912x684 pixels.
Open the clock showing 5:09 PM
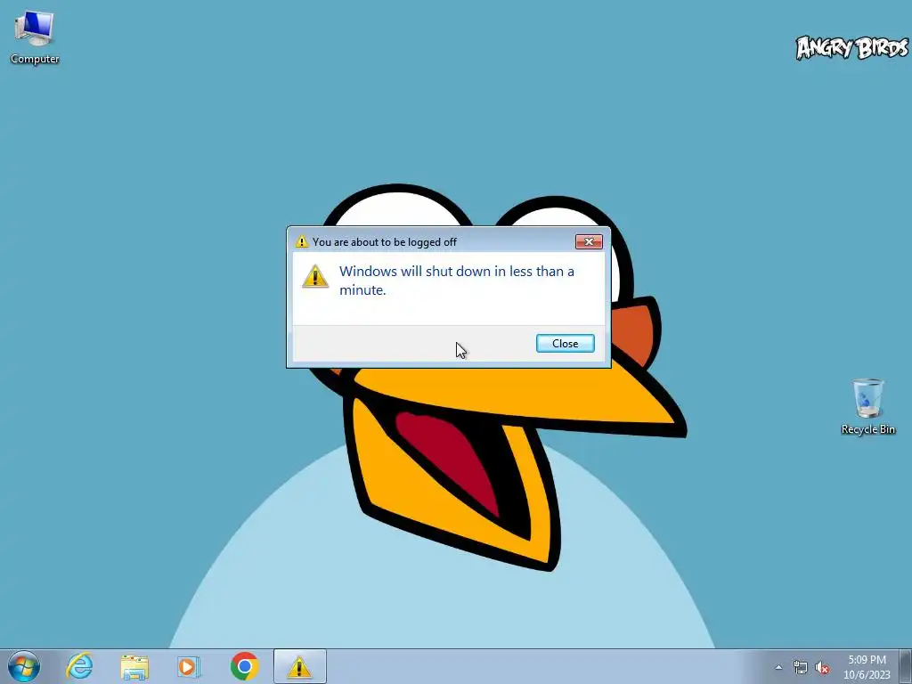[867, 667]
